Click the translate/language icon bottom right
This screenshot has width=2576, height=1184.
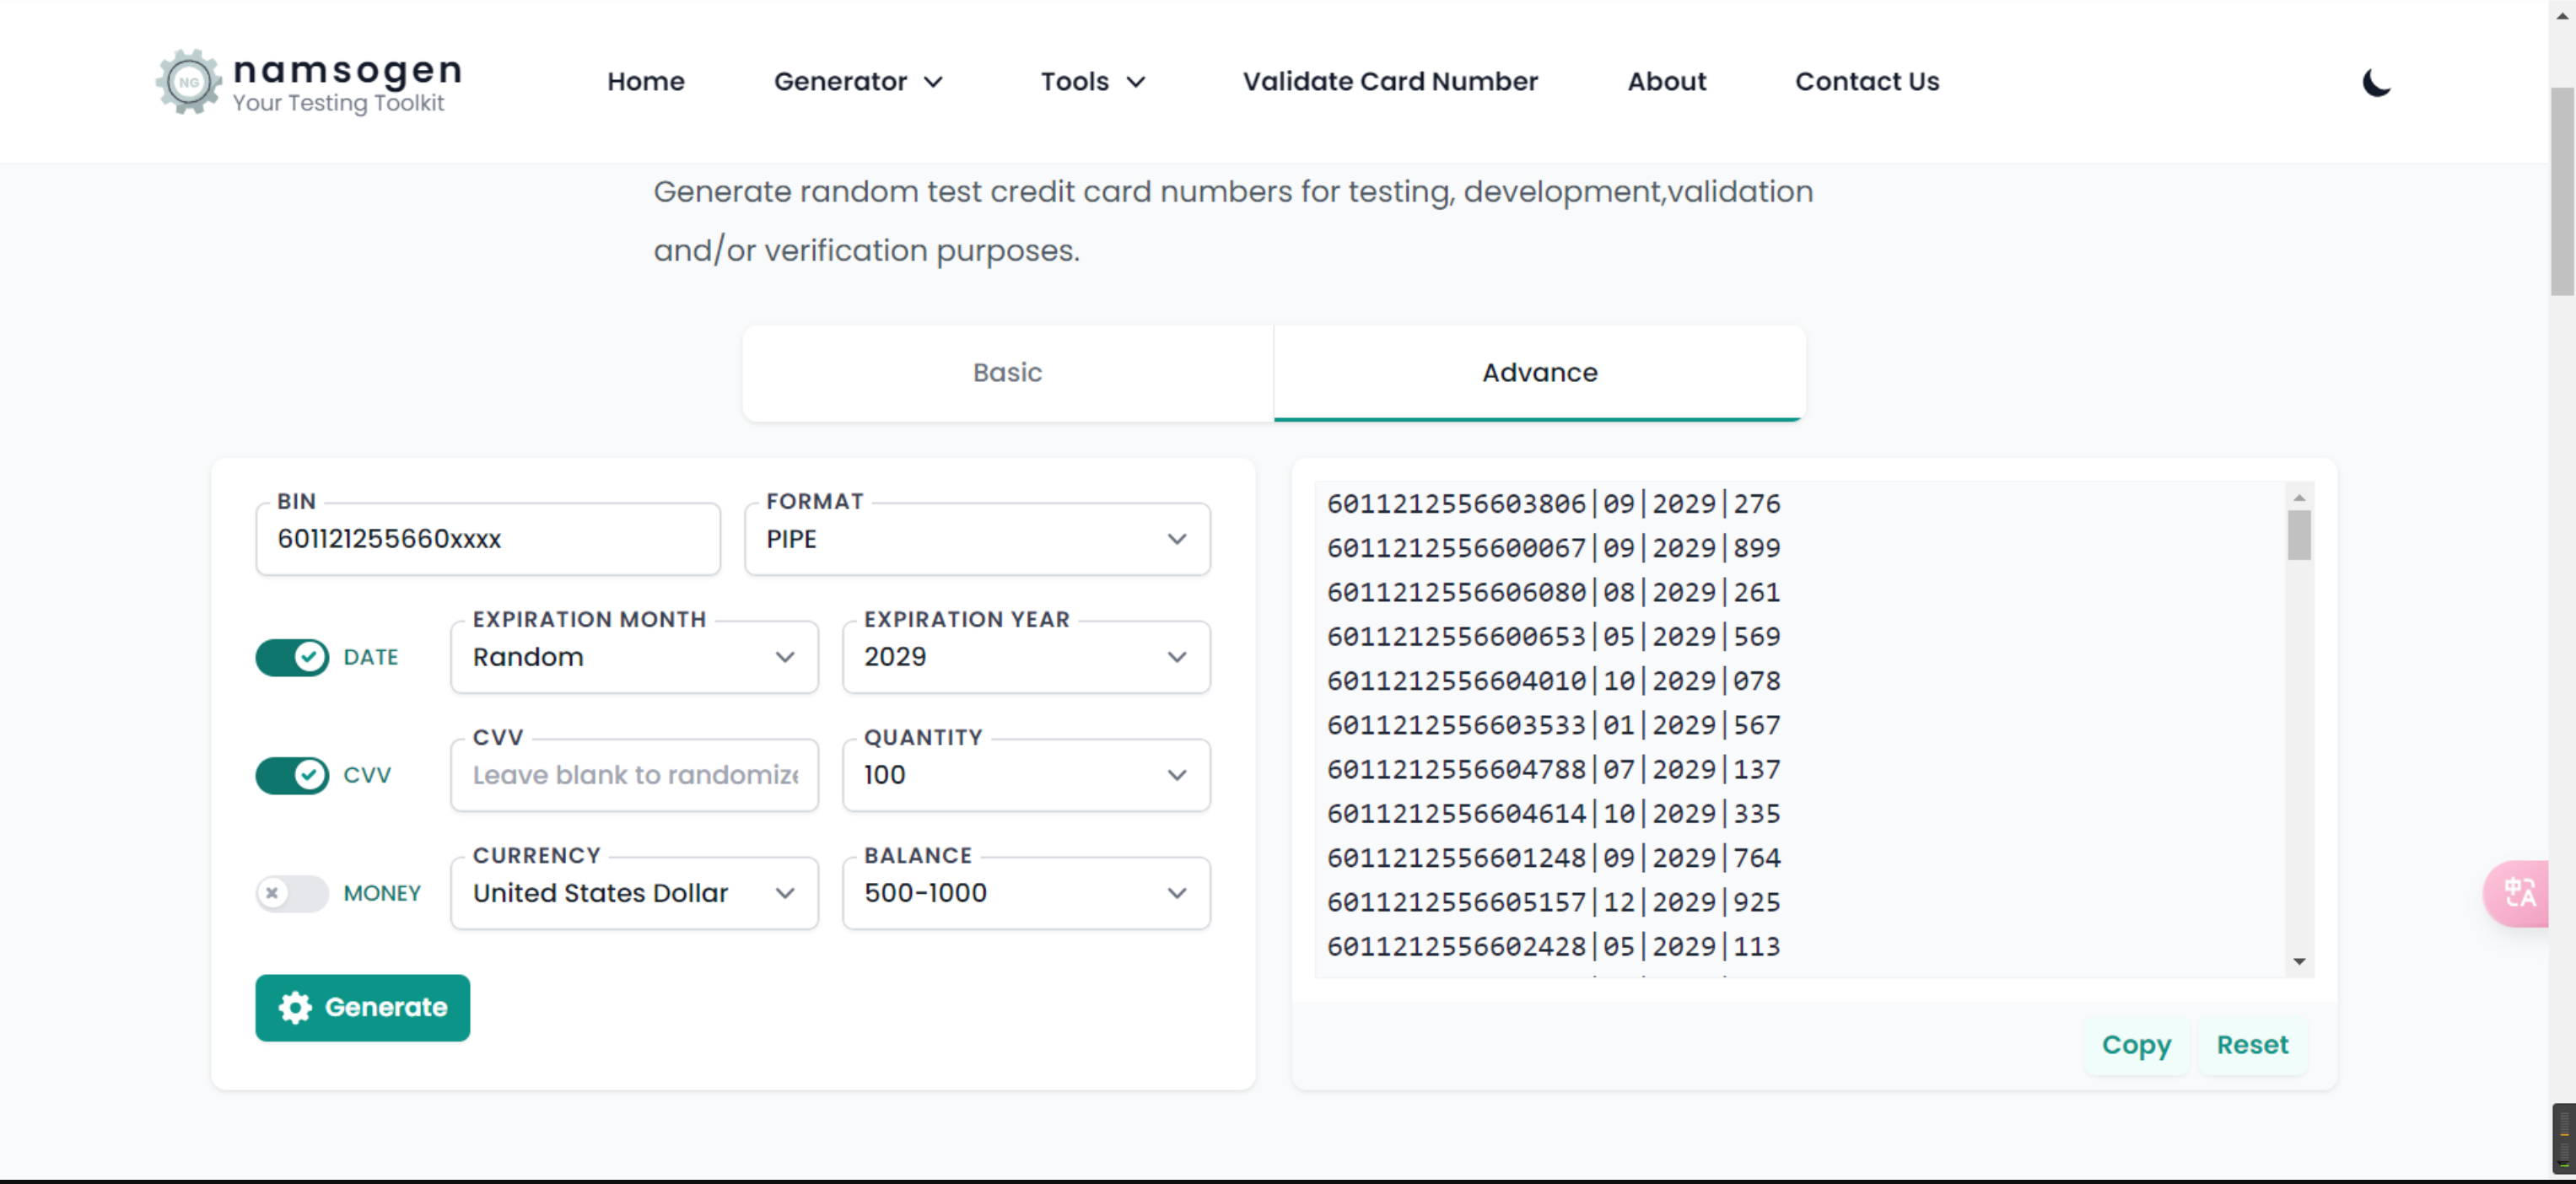click(x=2522, y=895)
